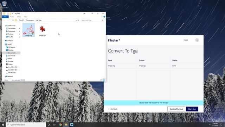Open Desktop under This PC

[x=11, y=50]
